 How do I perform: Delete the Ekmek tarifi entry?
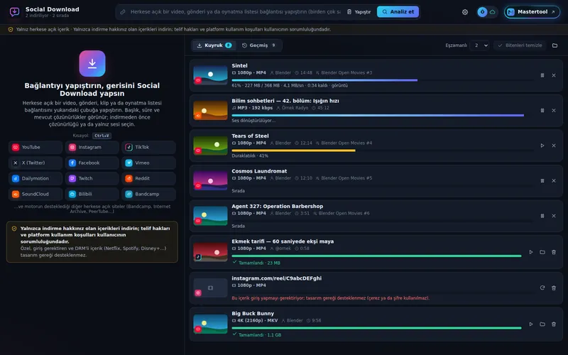tap(554, 252)
